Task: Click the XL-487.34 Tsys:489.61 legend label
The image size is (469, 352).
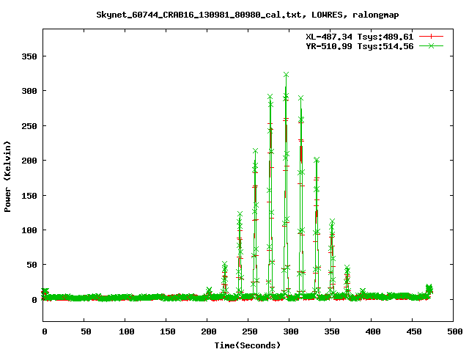Action: click(359, 37)
